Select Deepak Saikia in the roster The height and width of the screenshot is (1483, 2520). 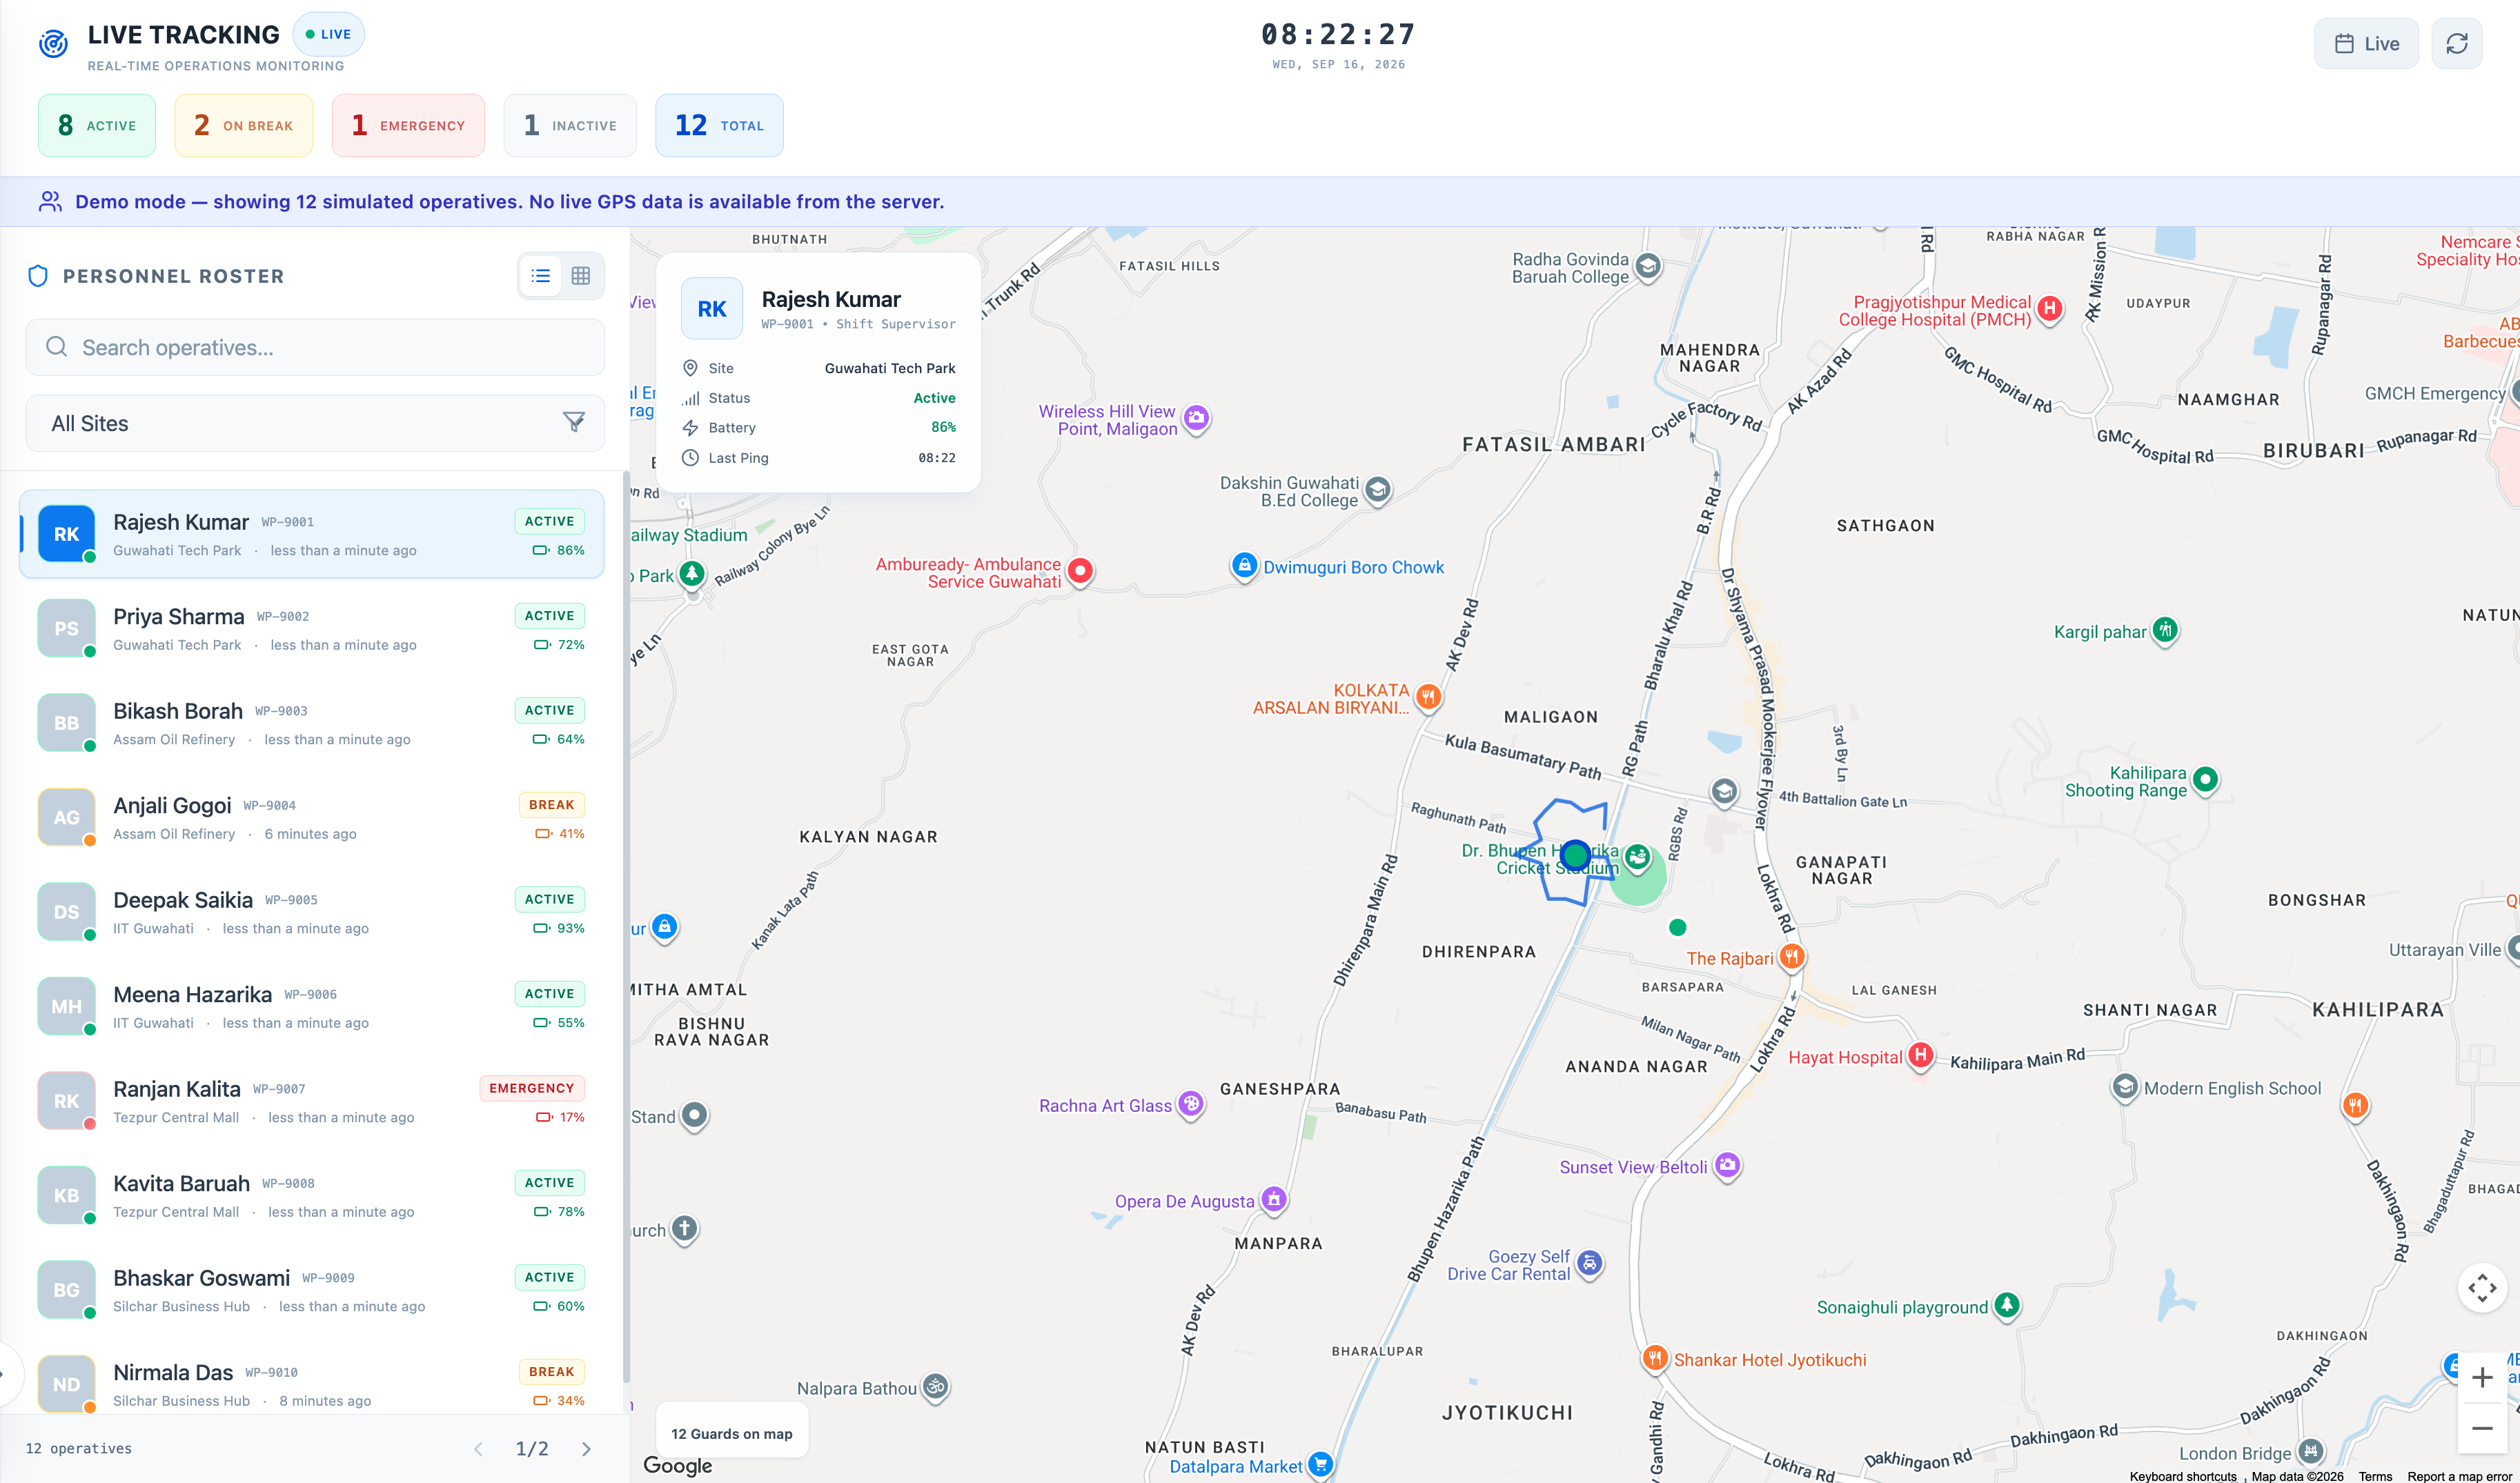pyautogui.click(x=312, y=913)
